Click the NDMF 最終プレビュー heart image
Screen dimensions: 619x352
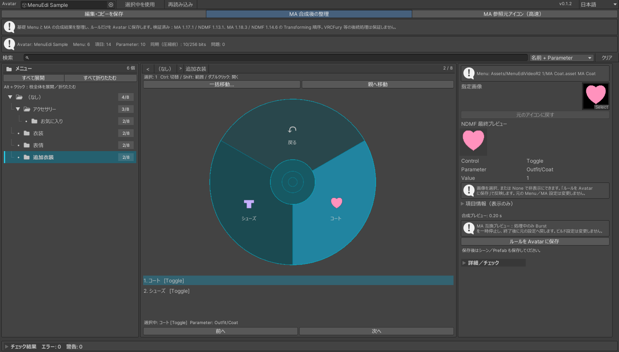[473, 142]
